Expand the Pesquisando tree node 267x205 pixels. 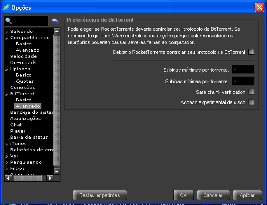(x=7, y=162)
